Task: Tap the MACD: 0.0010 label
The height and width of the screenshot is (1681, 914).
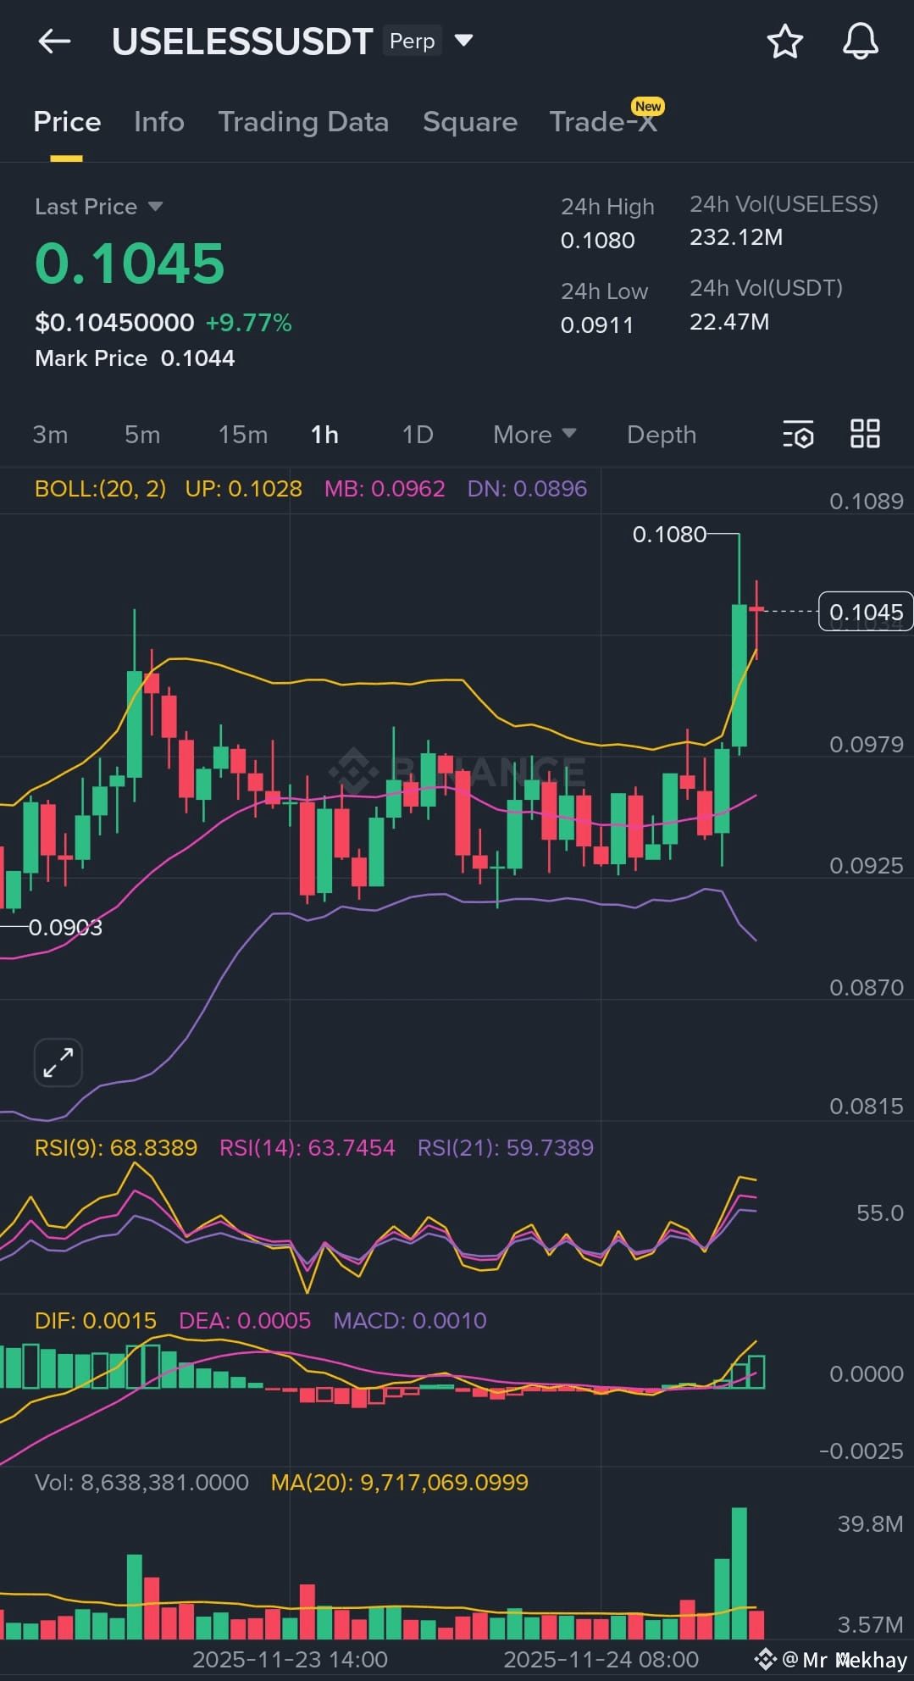Action: click(x=410, y=1321)
